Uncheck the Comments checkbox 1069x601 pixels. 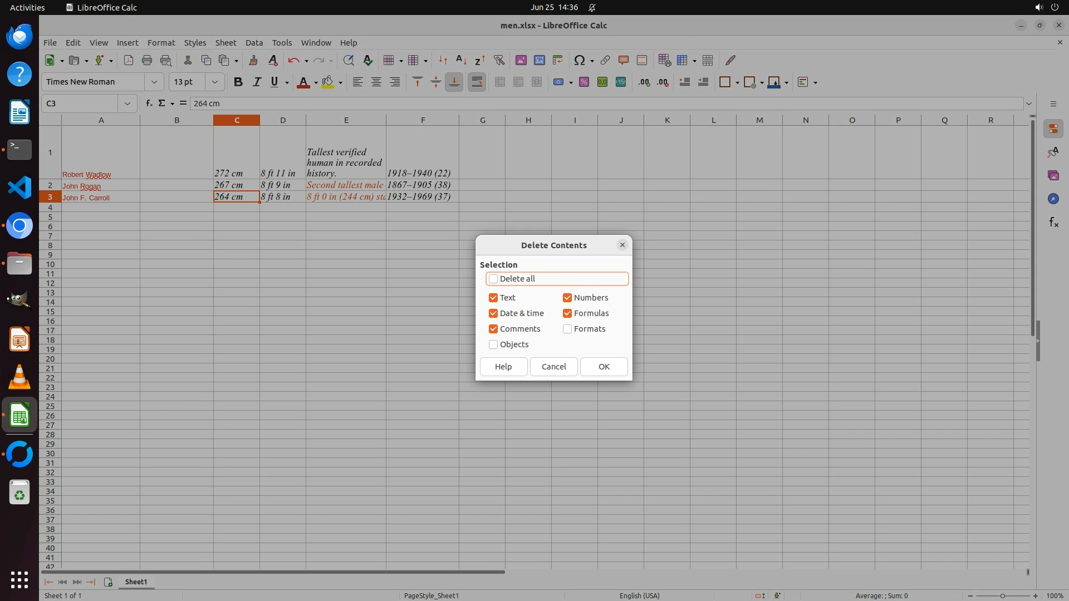click(493, 329)
